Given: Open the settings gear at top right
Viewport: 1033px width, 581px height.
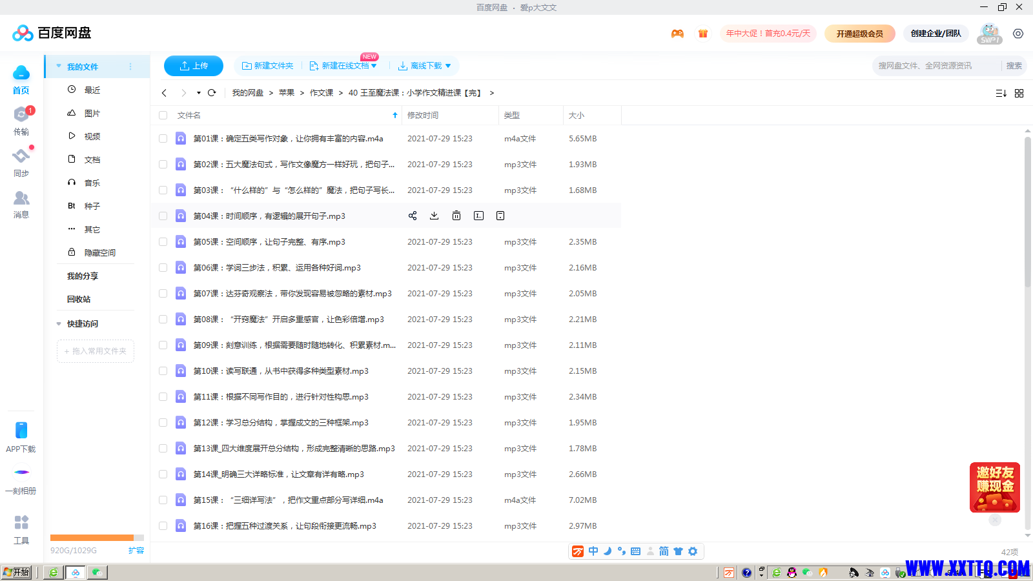Looking at the screenshot, I should coord(1018,34).
